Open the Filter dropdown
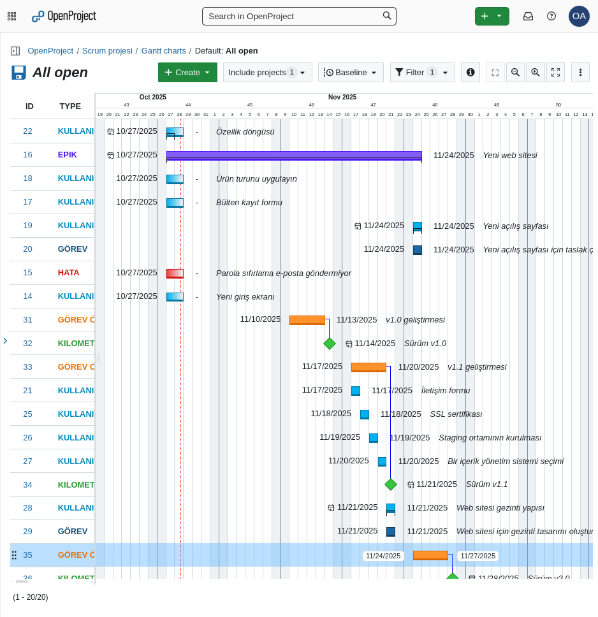 [x=422, y=72]
